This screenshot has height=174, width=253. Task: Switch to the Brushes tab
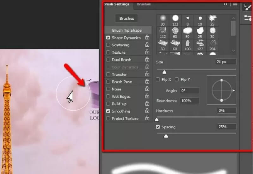(x=144, y=4)
